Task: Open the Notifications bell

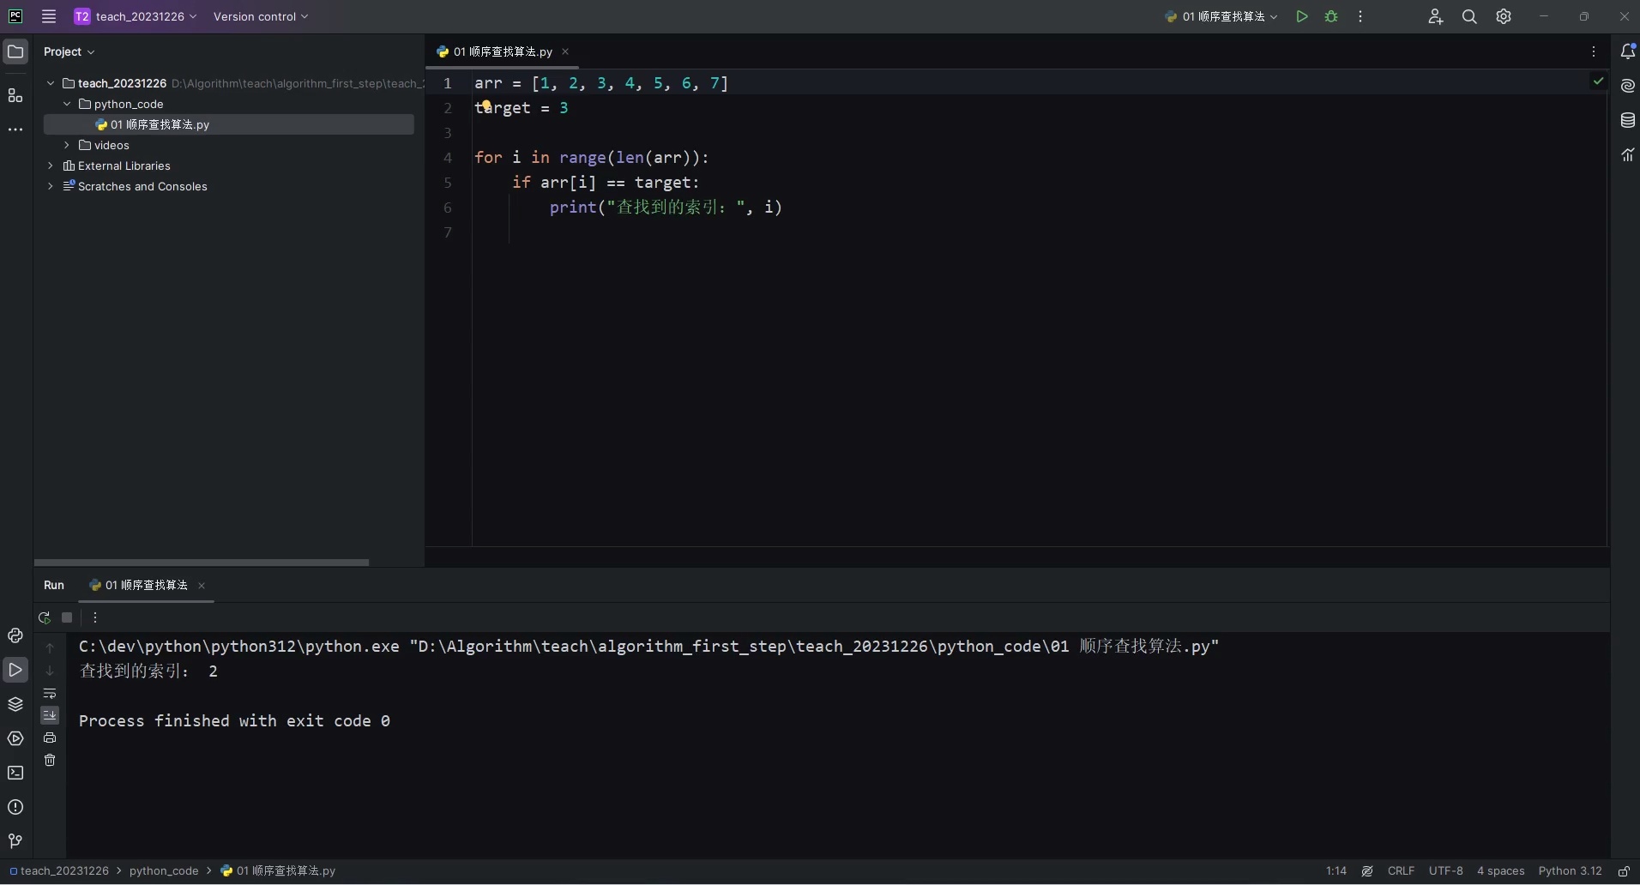Action: [x=1627, y=51]
